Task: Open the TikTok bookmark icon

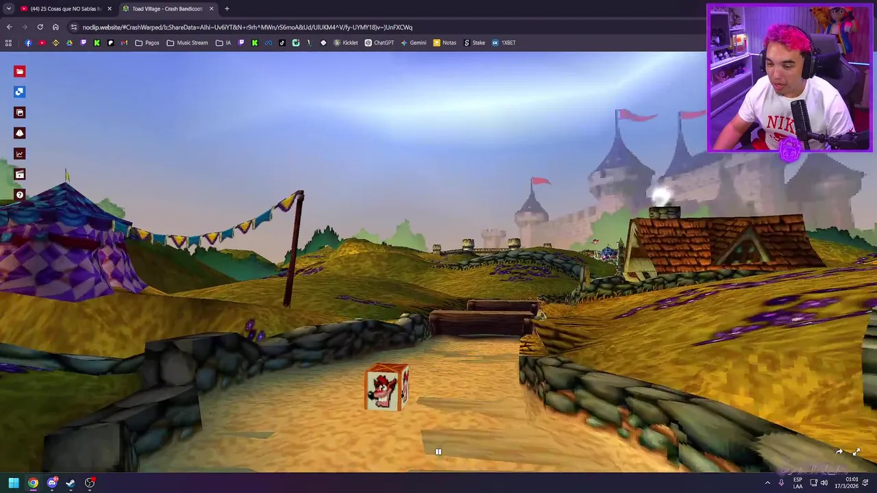Action: 282,42
